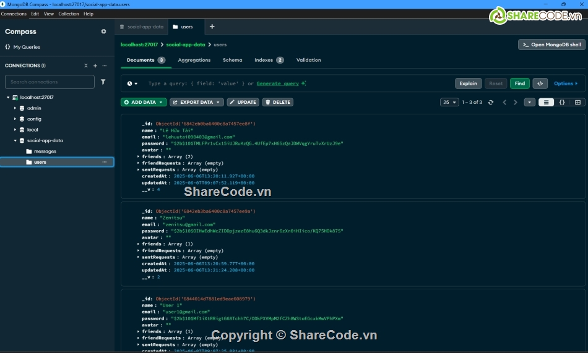Open export to language code icon
Image resolution: width=588 pixels, height=353 pixels.
click(x=540, y=83)
